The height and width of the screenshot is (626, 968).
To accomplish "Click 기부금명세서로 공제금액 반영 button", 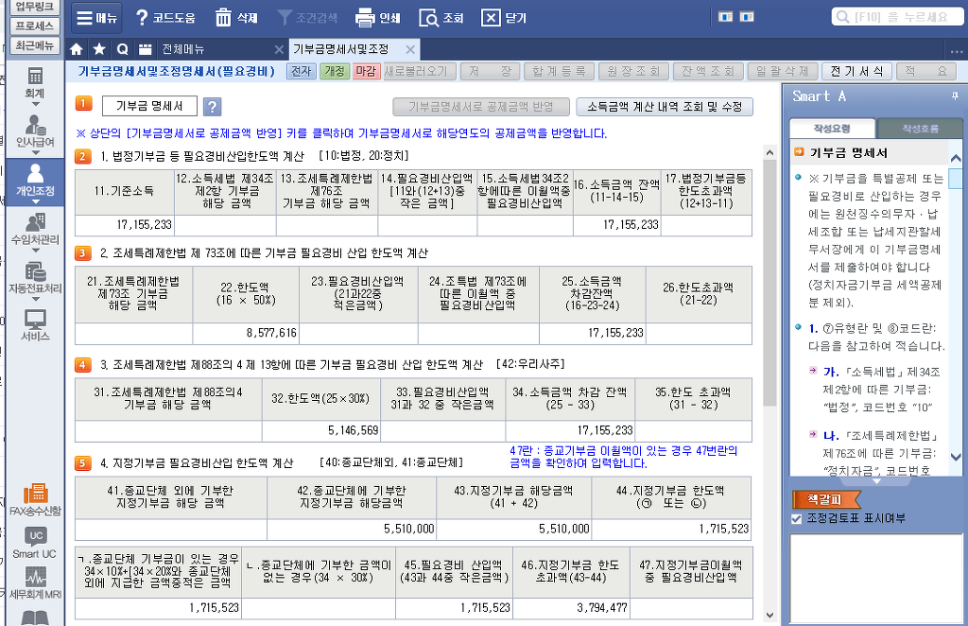I will pos(480,107).
